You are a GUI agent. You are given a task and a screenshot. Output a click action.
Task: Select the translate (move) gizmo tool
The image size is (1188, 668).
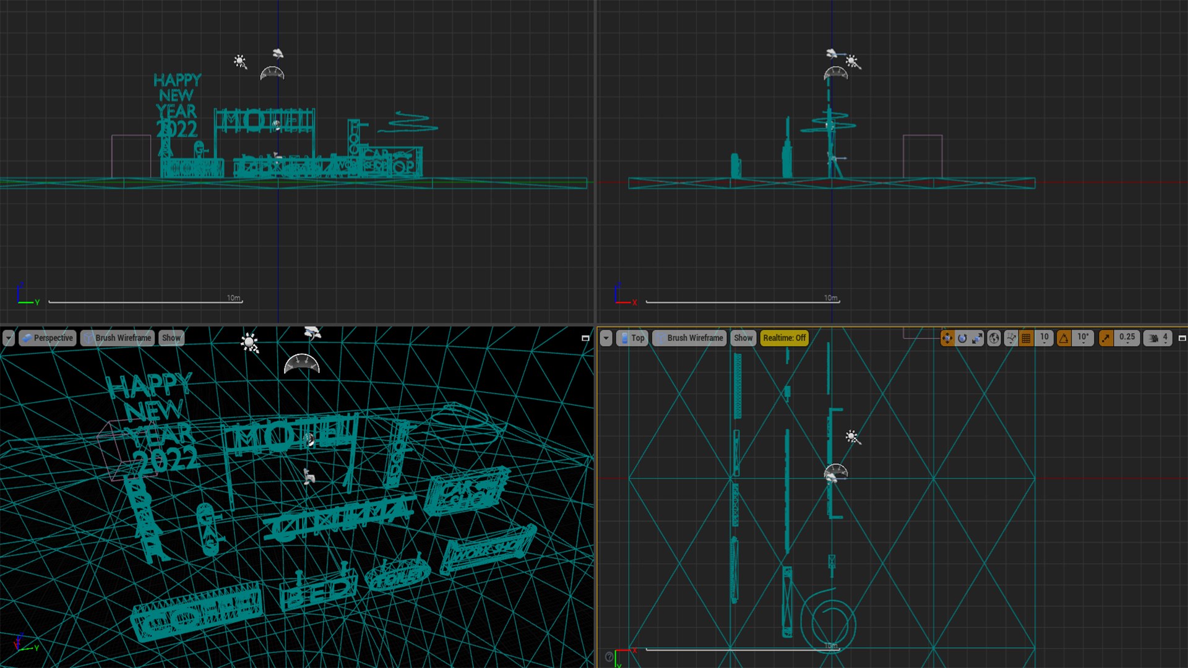pos(947,338)
